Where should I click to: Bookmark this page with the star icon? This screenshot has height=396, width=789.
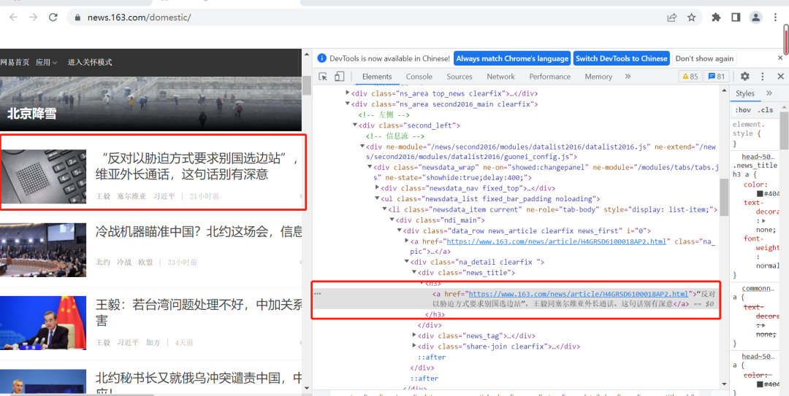click(691, 18)
